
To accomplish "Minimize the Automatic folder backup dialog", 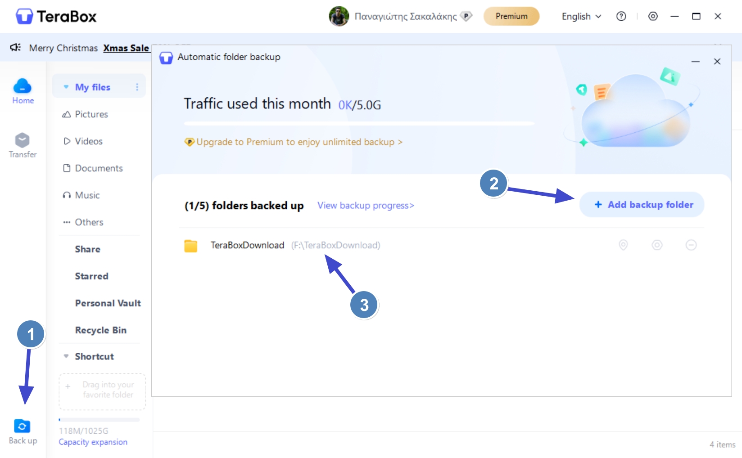I will pos(696,61).
